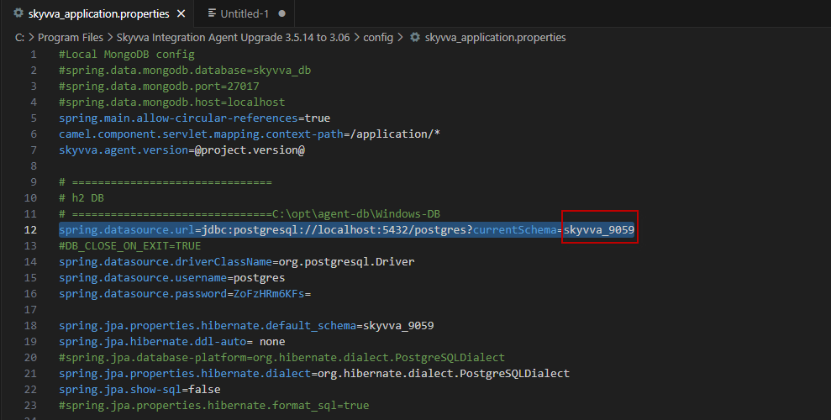Click line number 1 in the gutter
The height and width of the screenshot is (420, 831).
tap(34, 55)
